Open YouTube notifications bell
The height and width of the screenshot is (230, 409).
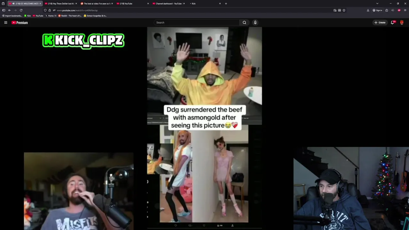[x=393, y=22]
